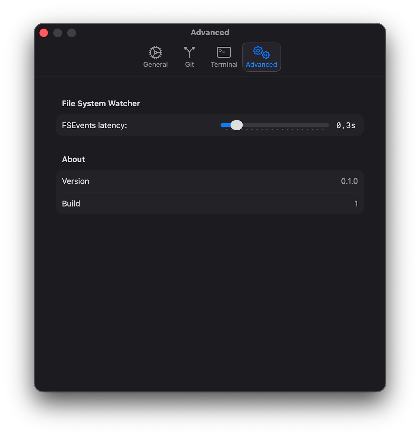Screen dimensions: 420x437
Task: Select the Version row
Action: point(75,181)
